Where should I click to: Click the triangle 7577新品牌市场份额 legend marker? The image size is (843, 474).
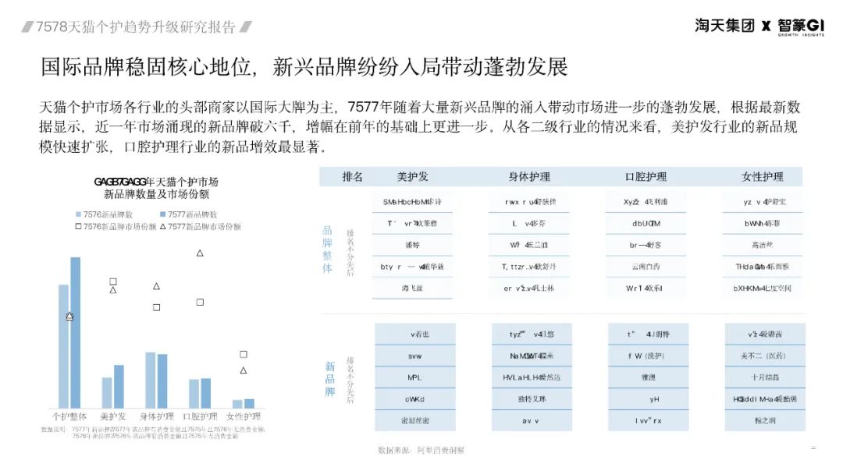163,227
